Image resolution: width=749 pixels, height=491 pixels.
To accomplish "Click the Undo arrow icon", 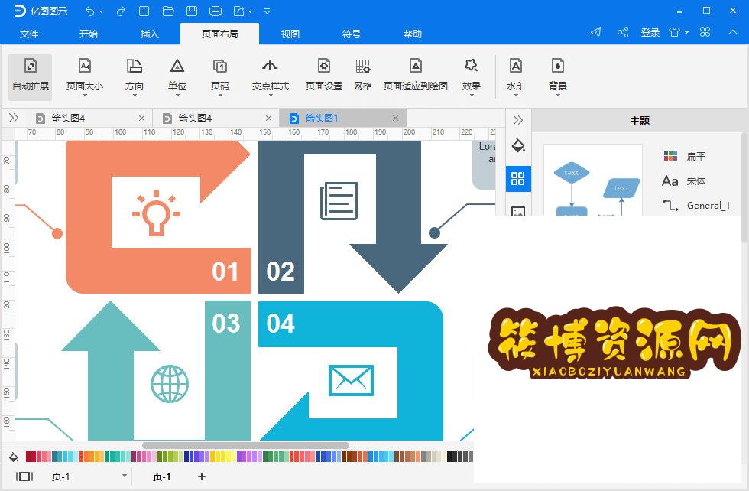I will 90,11.
